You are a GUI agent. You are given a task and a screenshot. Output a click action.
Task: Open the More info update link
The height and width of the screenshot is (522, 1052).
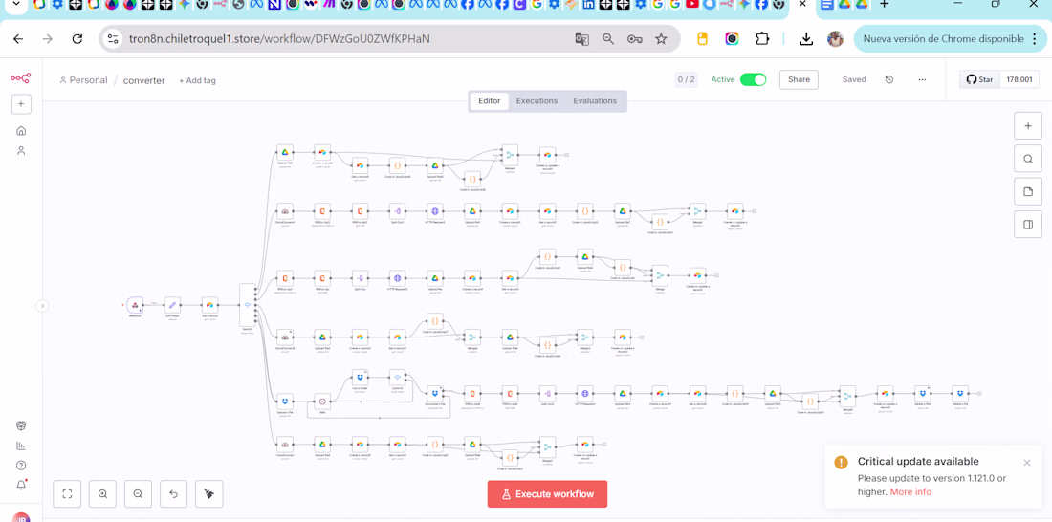[x=910, y=491]
